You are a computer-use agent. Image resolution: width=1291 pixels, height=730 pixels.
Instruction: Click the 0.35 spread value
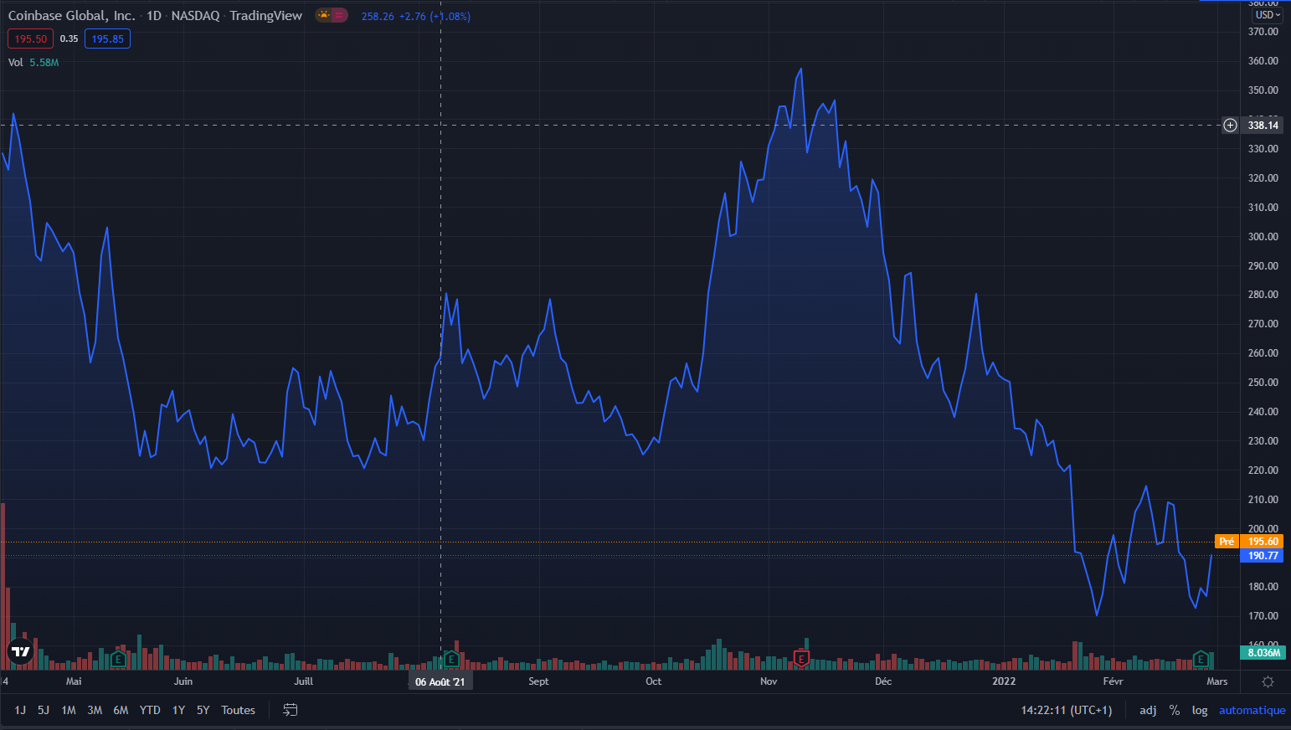point(69,39)
